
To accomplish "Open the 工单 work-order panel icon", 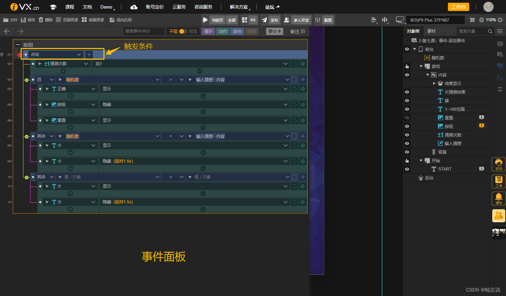I will tap(499, 181).
